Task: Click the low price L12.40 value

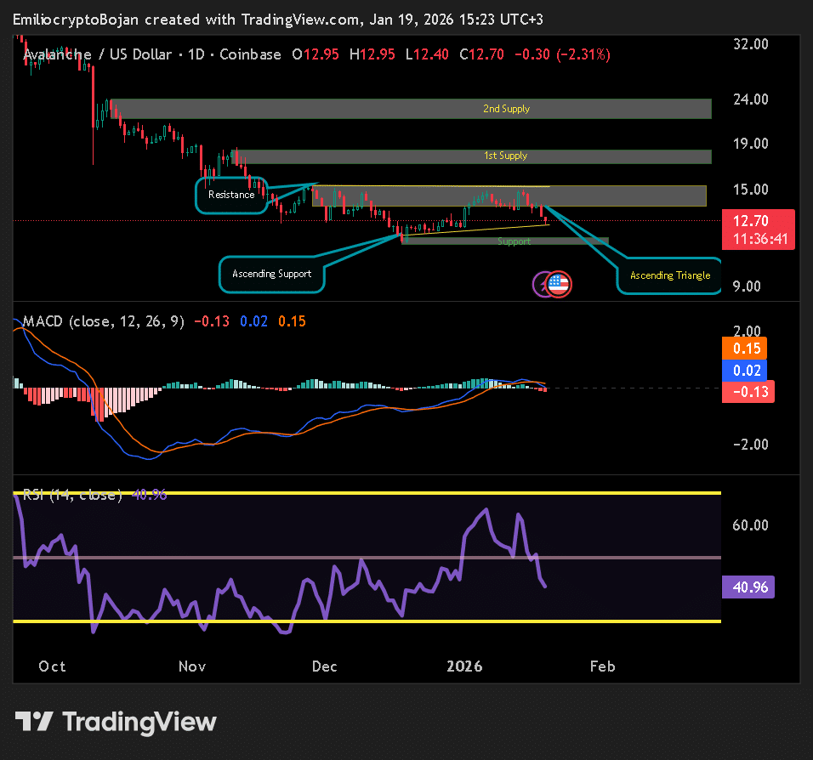Action: [x=427, y=54]
